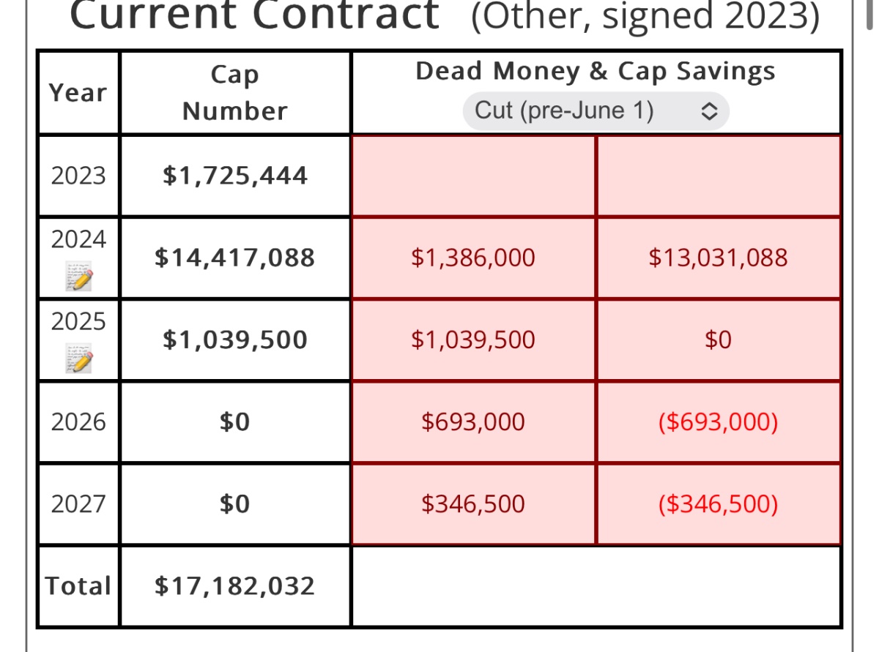The width and height of the screenshot is (879, 652).
Task: Click the 2025 dead money $1,039,500 cell
Action: pos(473,340)
